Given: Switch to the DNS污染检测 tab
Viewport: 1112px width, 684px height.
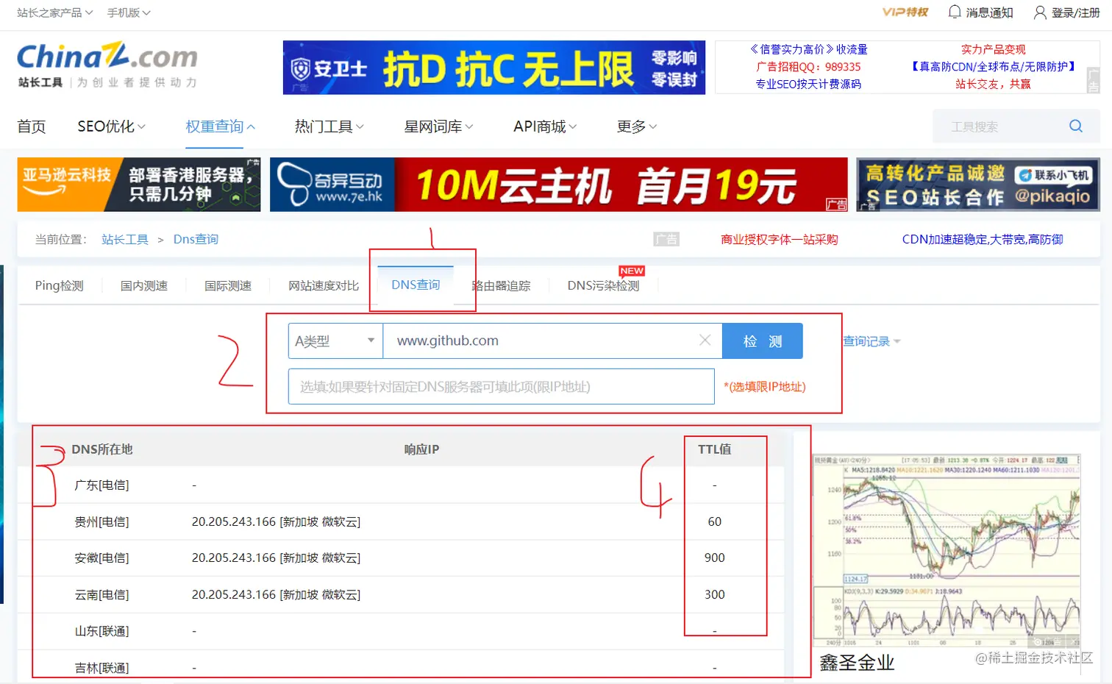Looking at the screenshot, I should pyautogui.click(x=603, y=285).
